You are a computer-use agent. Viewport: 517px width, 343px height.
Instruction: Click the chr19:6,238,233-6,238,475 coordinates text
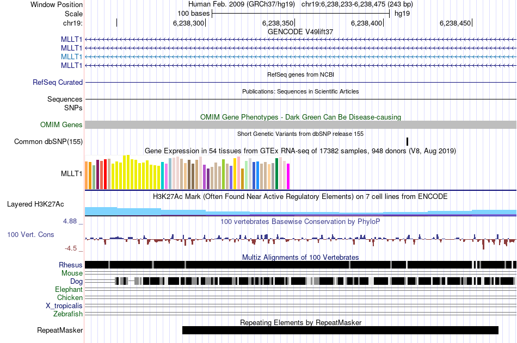(357, 4)
